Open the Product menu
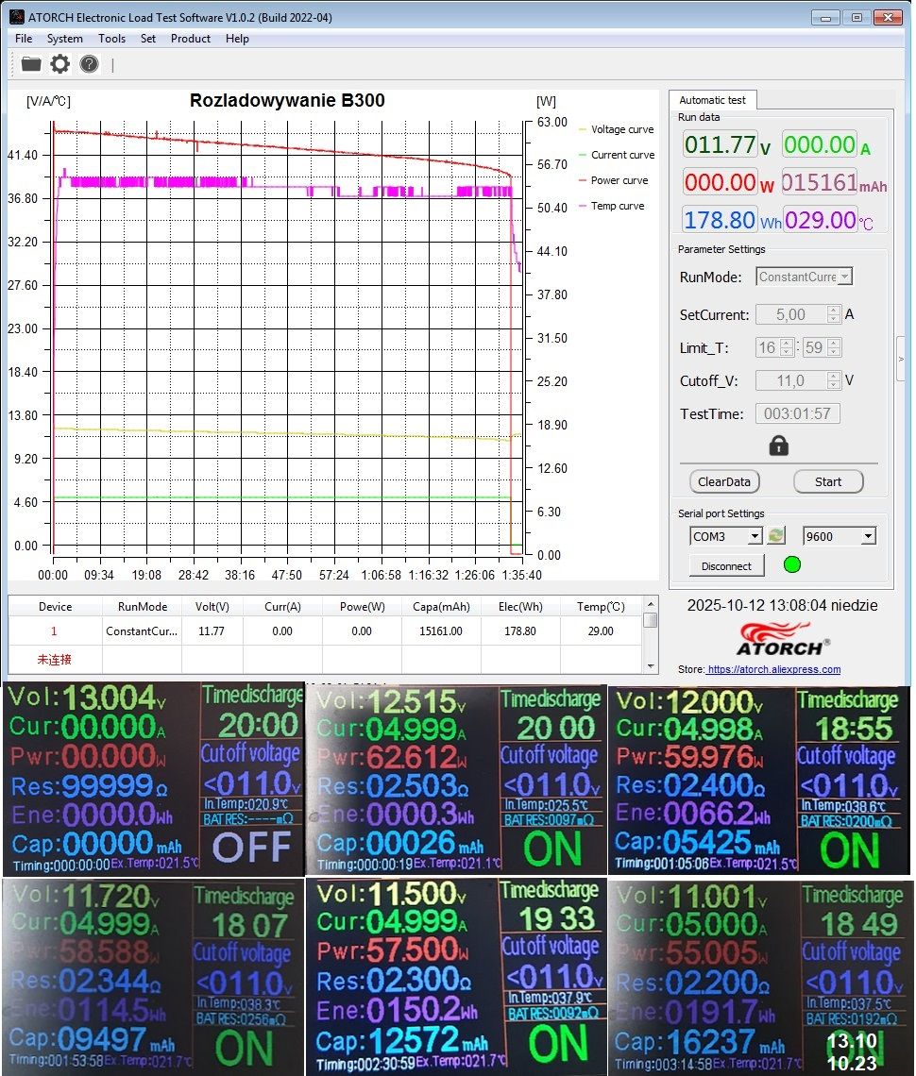Viewport: 916px width, 1076px height. (x=190, y=39)
